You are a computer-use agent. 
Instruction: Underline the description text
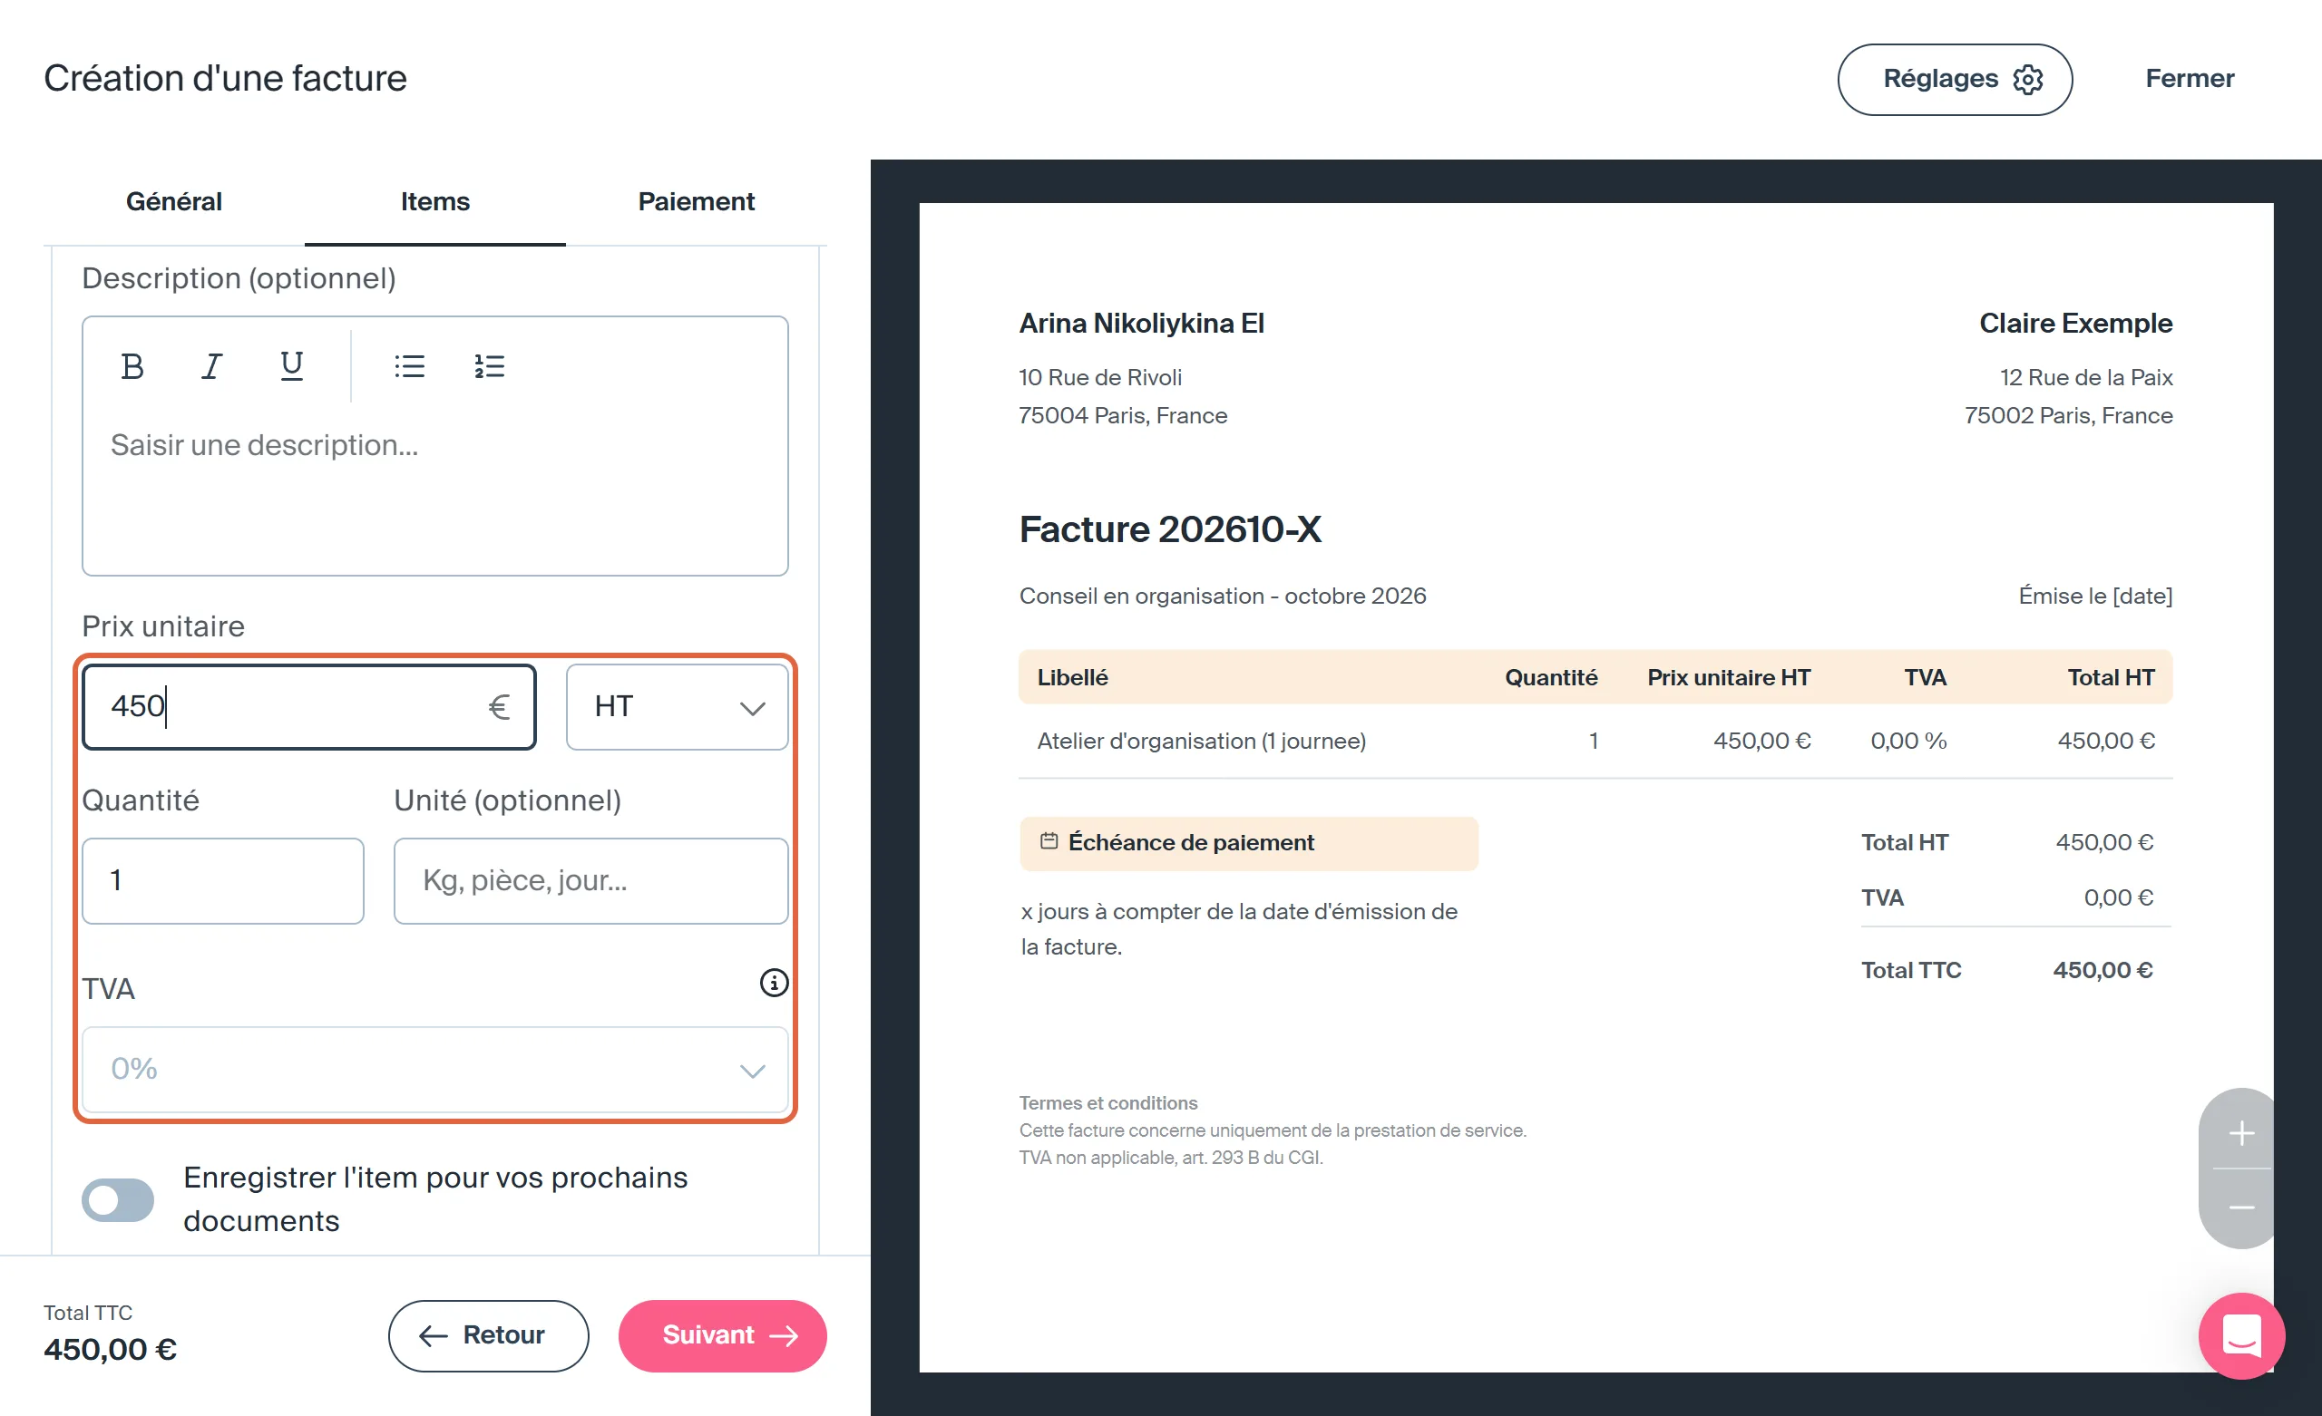292,365
